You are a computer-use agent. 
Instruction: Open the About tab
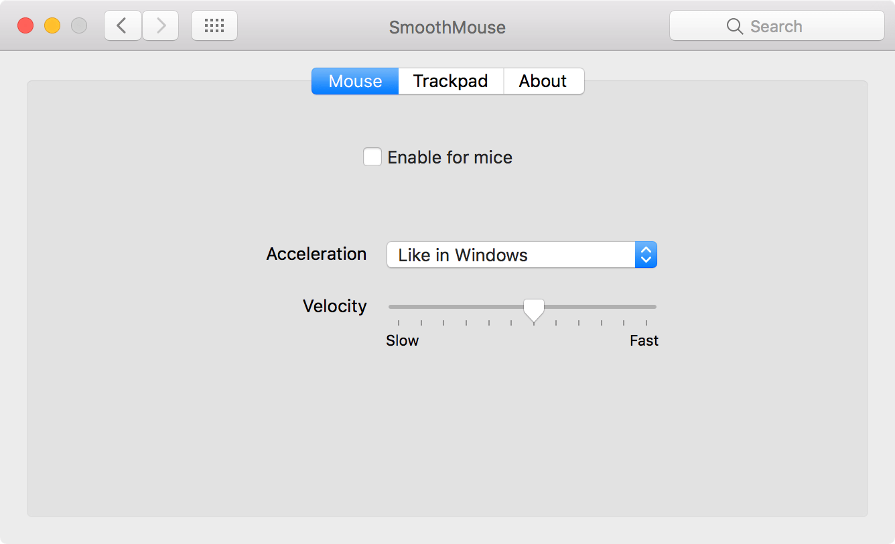[543, 80]
